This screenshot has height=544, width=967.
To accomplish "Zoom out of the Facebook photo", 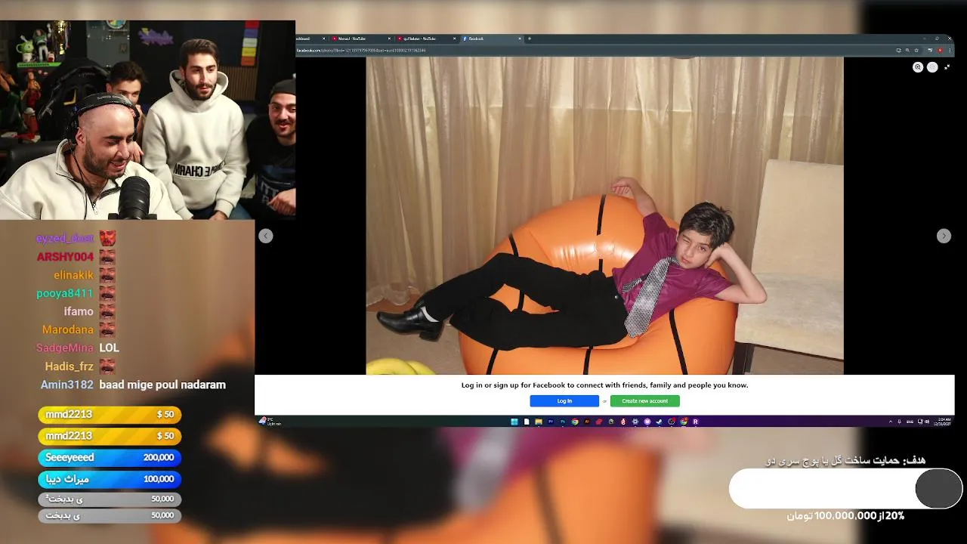I will coord(932,67).
